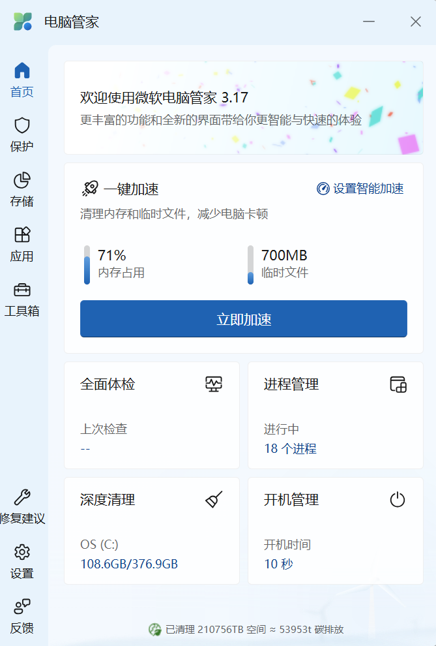The height and width of the screenshot is (646, 436).
Task: Click the 开机管理 power icon
Action: click(398, 500)
